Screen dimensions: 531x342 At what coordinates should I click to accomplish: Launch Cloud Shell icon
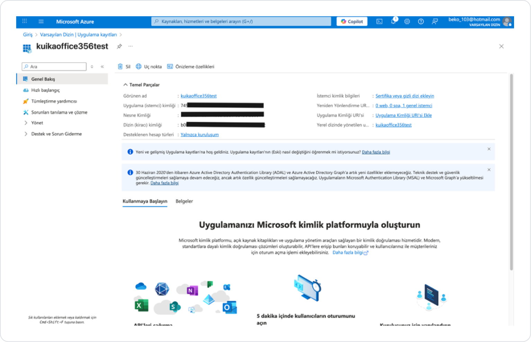coord(379,21)
